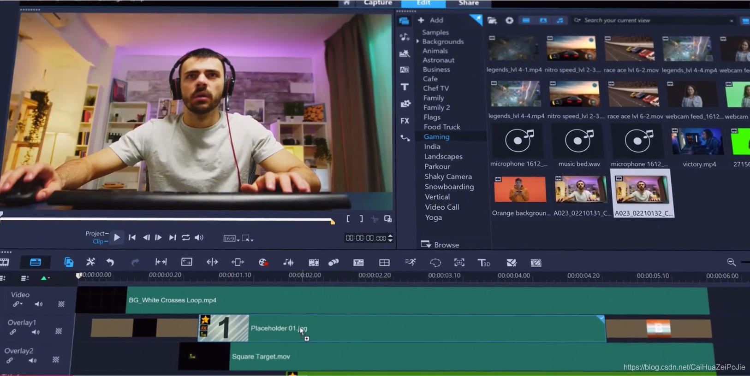Toggle show audio files filter in the library
Screen dimensions: 750x376
pos(560,20)
